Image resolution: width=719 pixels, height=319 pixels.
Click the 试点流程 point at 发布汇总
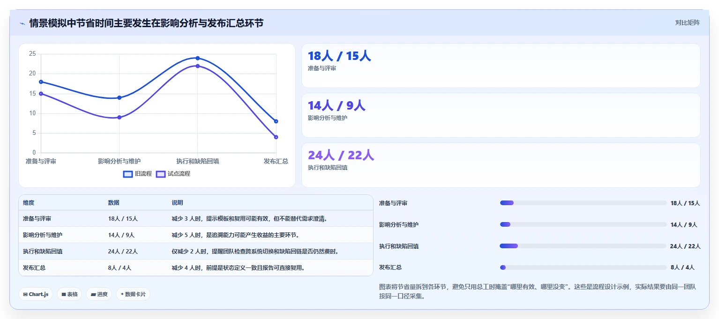[x=276, y=137]
